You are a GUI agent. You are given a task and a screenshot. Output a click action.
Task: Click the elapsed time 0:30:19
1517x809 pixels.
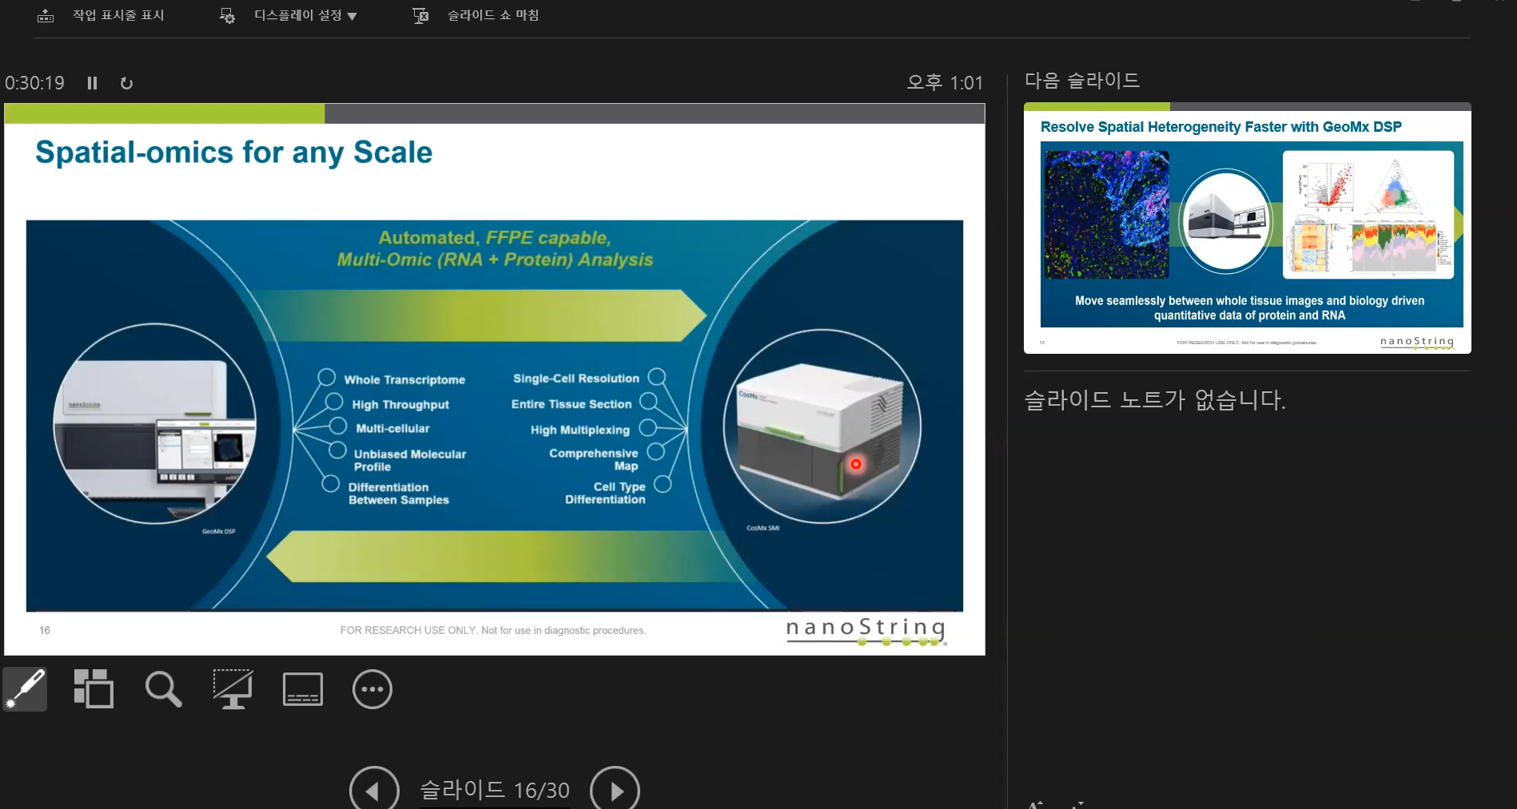coord(34,83)
